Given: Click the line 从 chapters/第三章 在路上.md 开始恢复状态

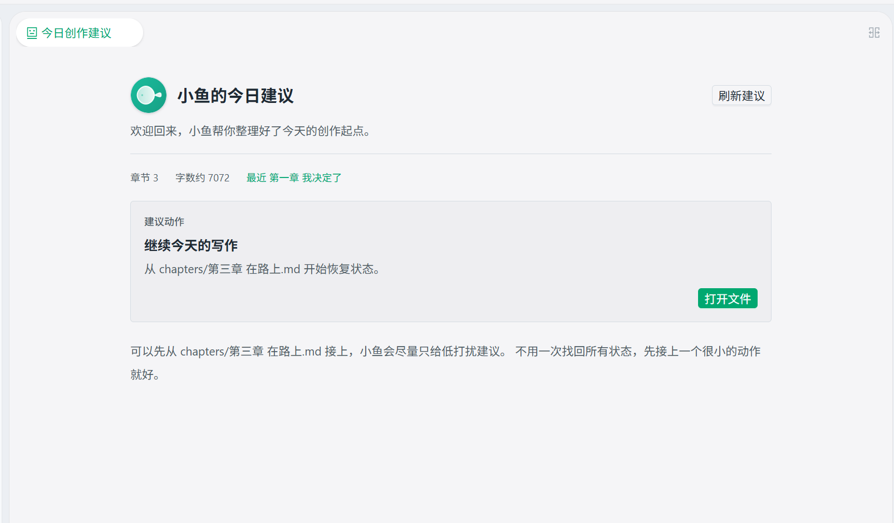Looking at the screenshot, I should click(262, 269).
